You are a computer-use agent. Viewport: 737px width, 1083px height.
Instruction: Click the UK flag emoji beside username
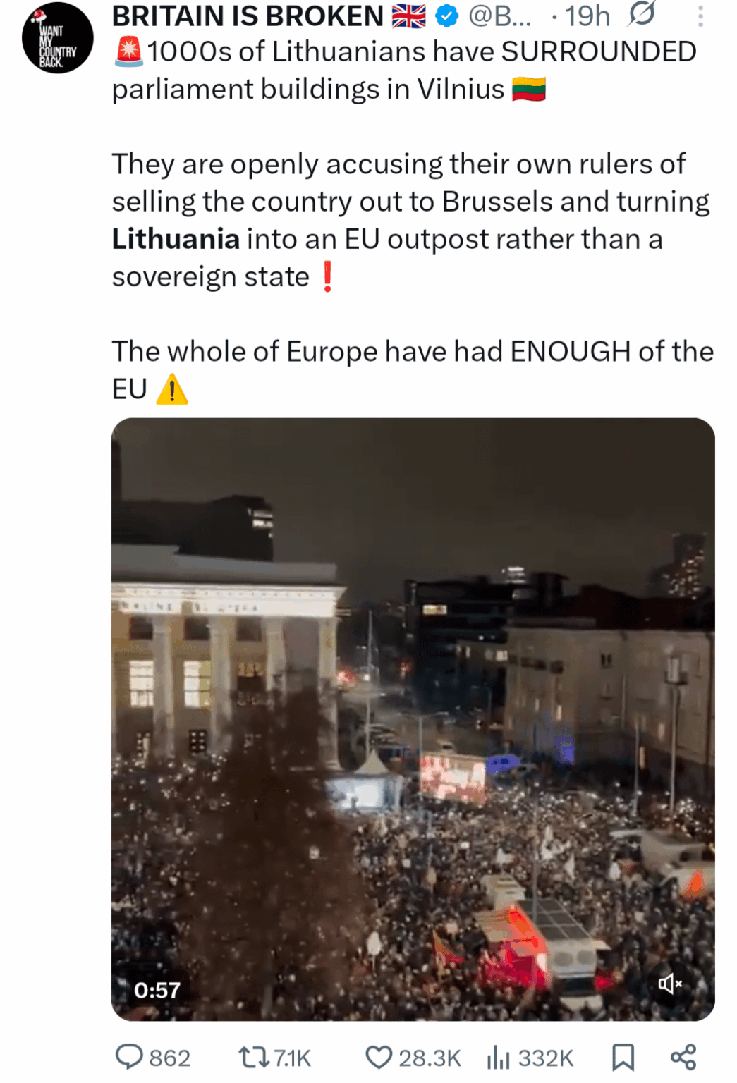[409, 16]
